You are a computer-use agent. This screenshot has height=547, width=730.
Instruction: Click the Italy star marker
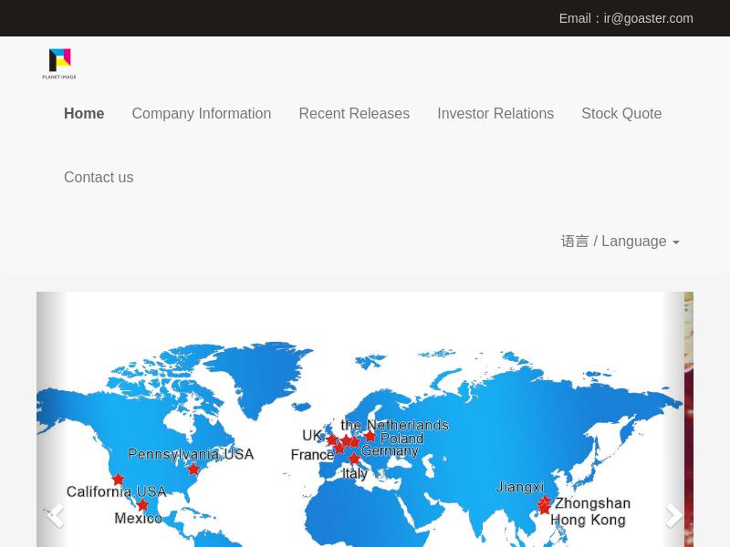pos(354,459)
